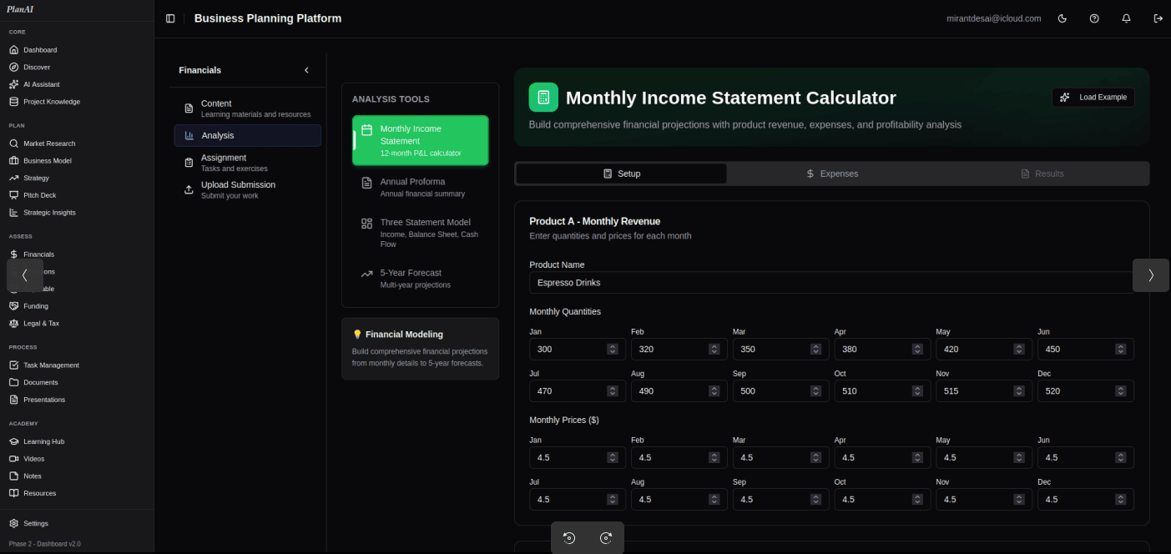Switch to the Expenses tab
Image resolution: width=1171 pixels, height=554 pixels.
pyautogui.click(x=832, y=174)
